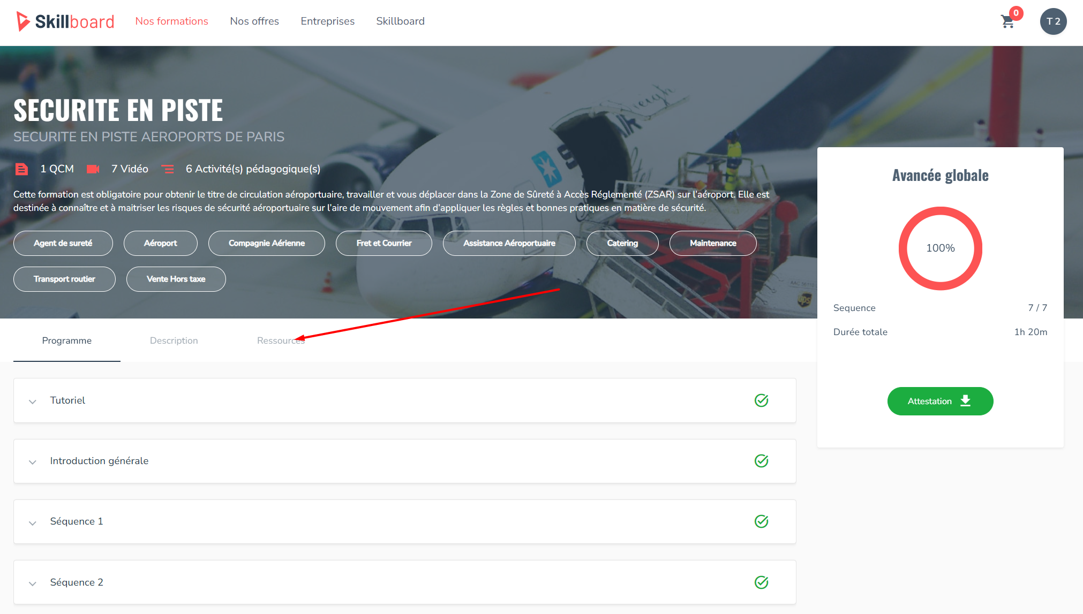Expand the Séquence 1 chevron
The image size is (1083, 614).
click(x=33, y=523)
